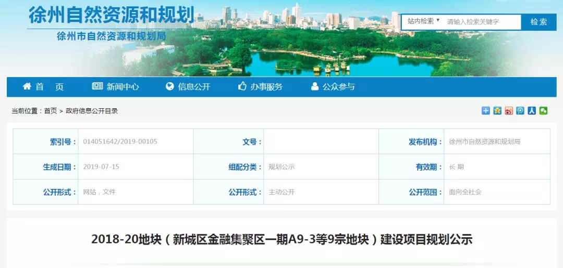This screenshot has height=268, width=563.
Task: Follow the 首页 breadcrumb link
Action: (x=51, y=111)
